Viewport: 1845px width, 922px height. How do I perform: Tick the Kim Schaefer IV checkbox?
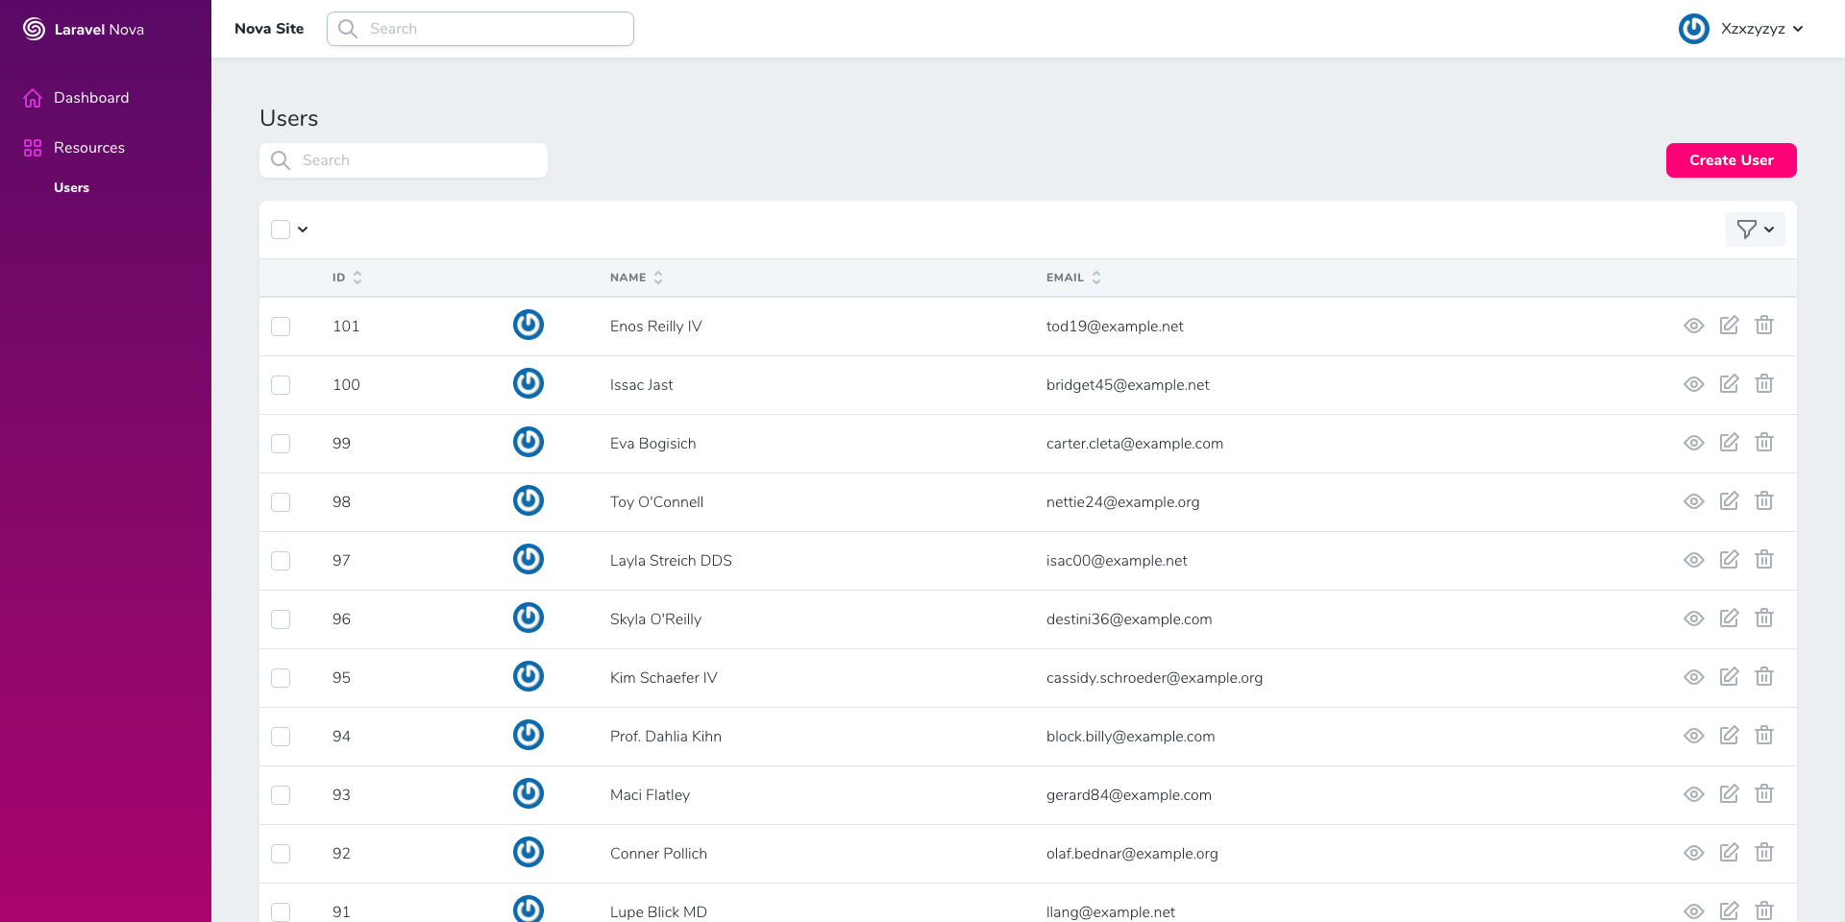[281, 678]
